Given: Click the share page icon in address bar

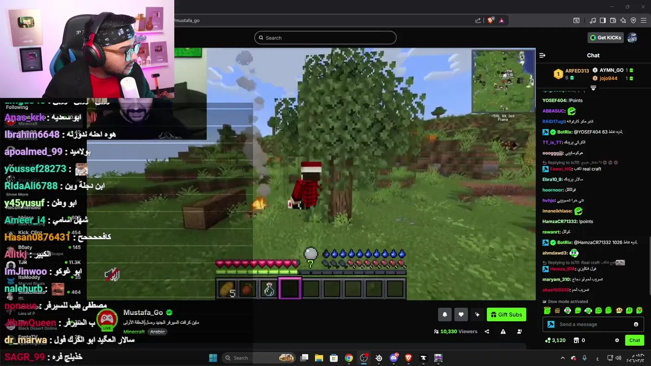Looking at the screenshot, I should pos(478,20).
